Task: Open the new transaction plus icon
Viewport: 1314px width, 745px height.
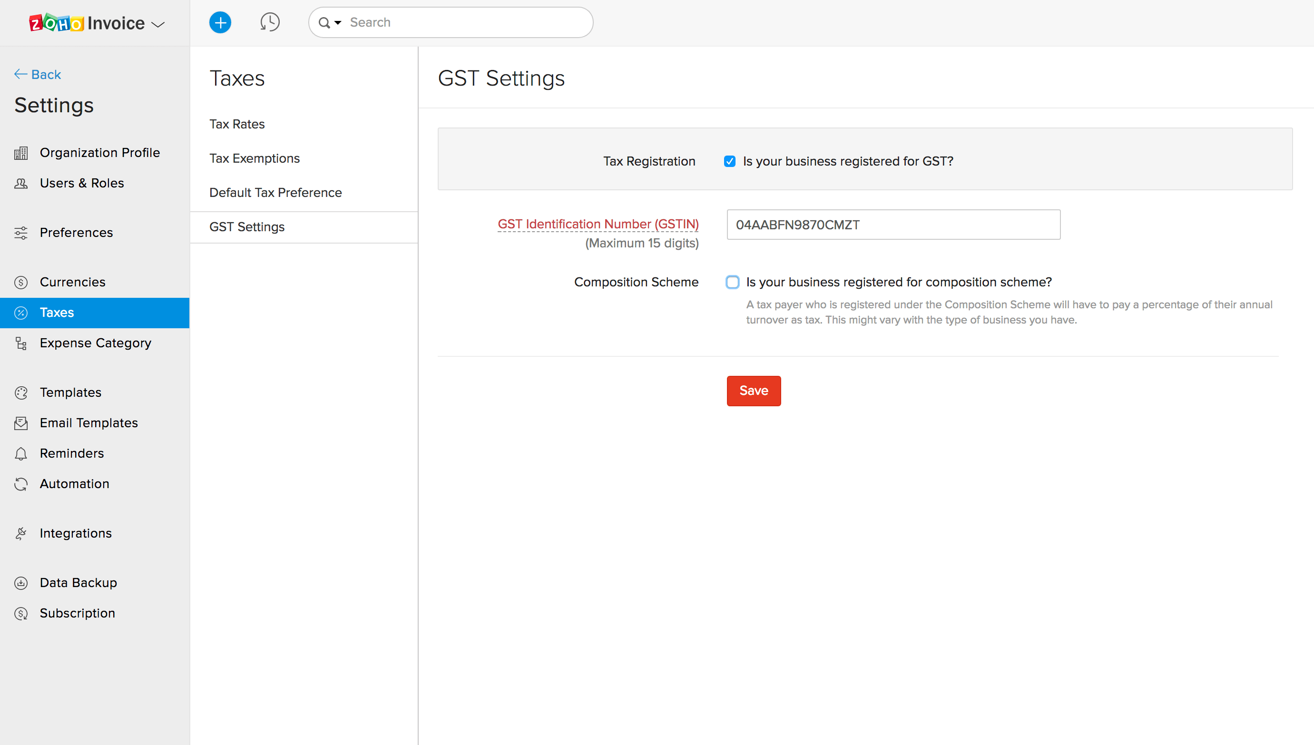Action: 220,22
